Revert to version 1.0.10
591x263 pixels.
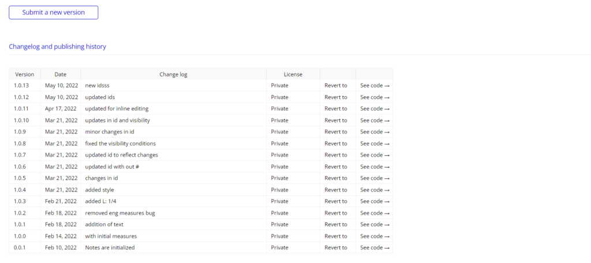coord(336,120)
